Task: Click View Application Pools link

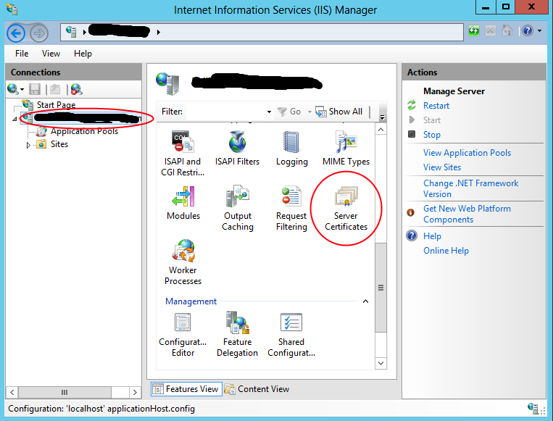Action: tap(467, 153)
